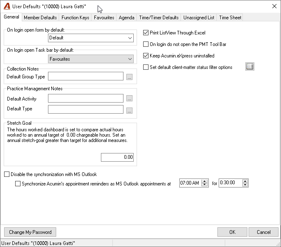Switch to the Member Defaults tab
281x247 pixels.
pyautogui.click(x=40, y=18)
